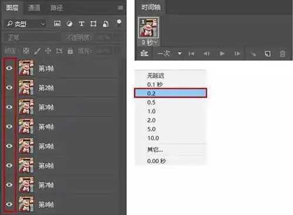
Task: Select layer name 第6帧
Action: pyautogui.click(x=46, y=166)
